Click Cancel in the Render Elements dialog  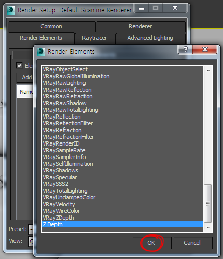pyautogui.click(x=192, y=243)
